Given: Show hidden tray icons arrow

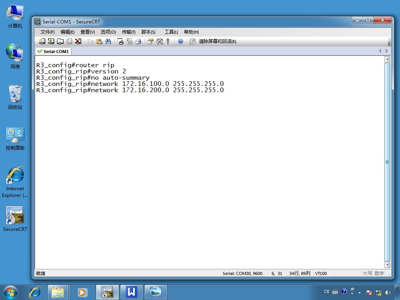Looking at the screenshot, I should [x=359, y=293].
